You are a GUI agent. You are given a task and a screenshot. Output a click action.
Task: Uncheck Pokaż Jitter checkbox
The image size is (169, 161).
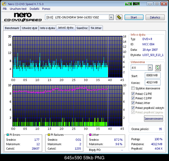(x=133, y=103)
